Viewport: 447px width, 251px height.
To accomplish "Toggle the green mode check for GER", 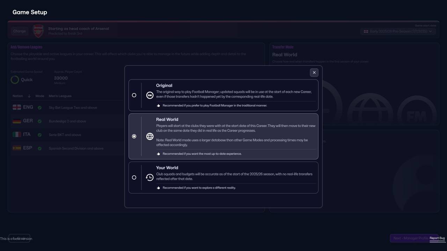I will coord(39,121).
